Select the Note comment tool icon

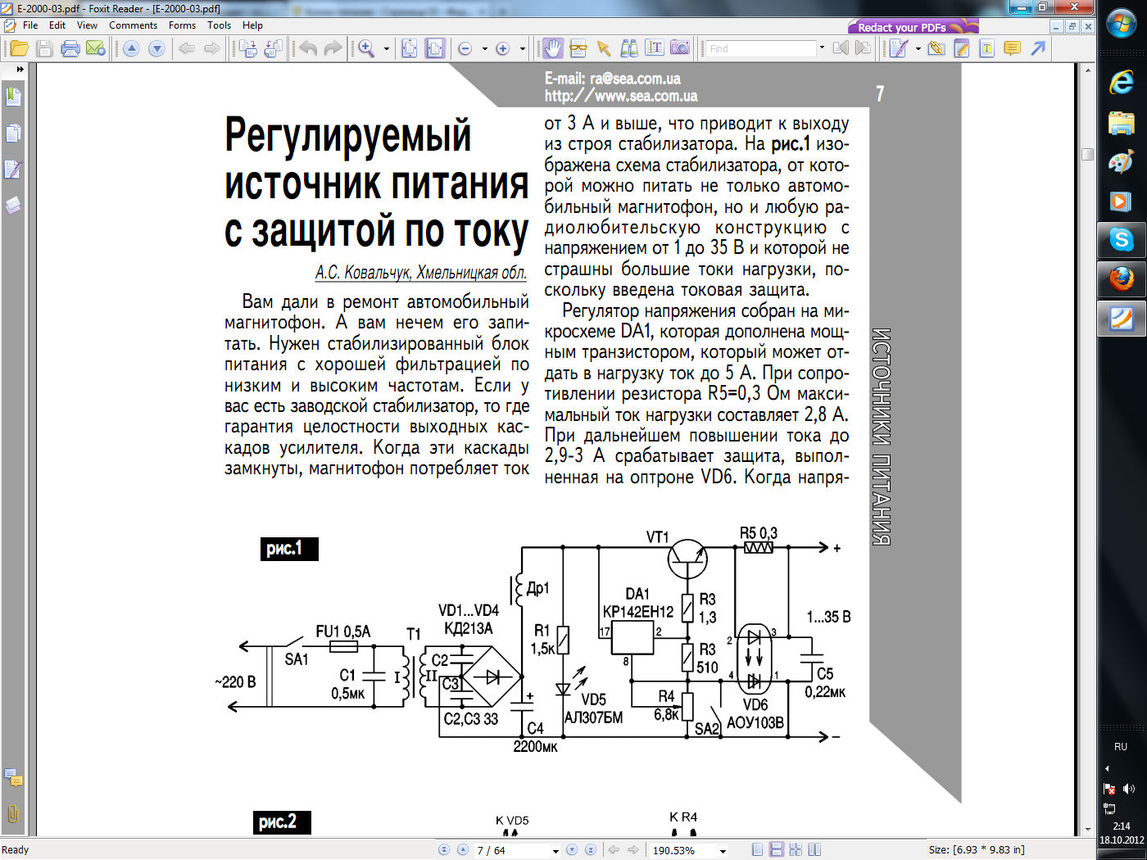click(x=1013, y=49)
